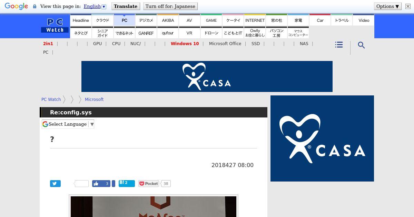The image size is (414, 217).
Task: Open the AV tab
Action: click(189, 20)
